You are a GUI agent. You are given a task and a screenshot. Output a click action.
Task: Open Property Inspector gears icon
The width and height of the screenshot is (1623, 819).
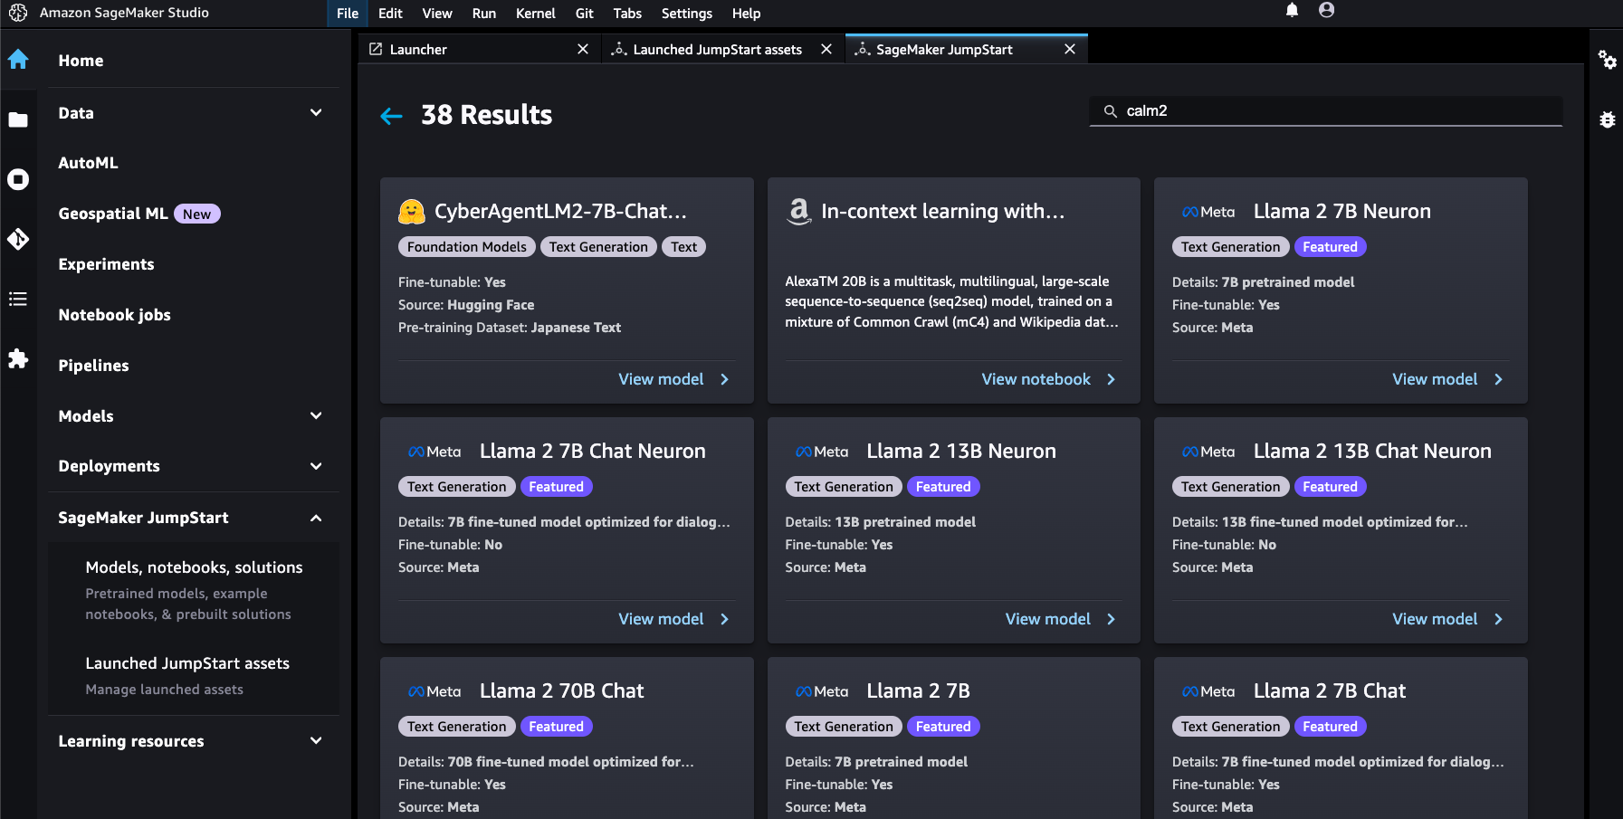tap(1607, 60)
